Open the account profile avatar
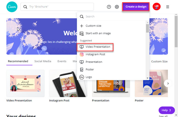178x117 pixels. (157, 7)
